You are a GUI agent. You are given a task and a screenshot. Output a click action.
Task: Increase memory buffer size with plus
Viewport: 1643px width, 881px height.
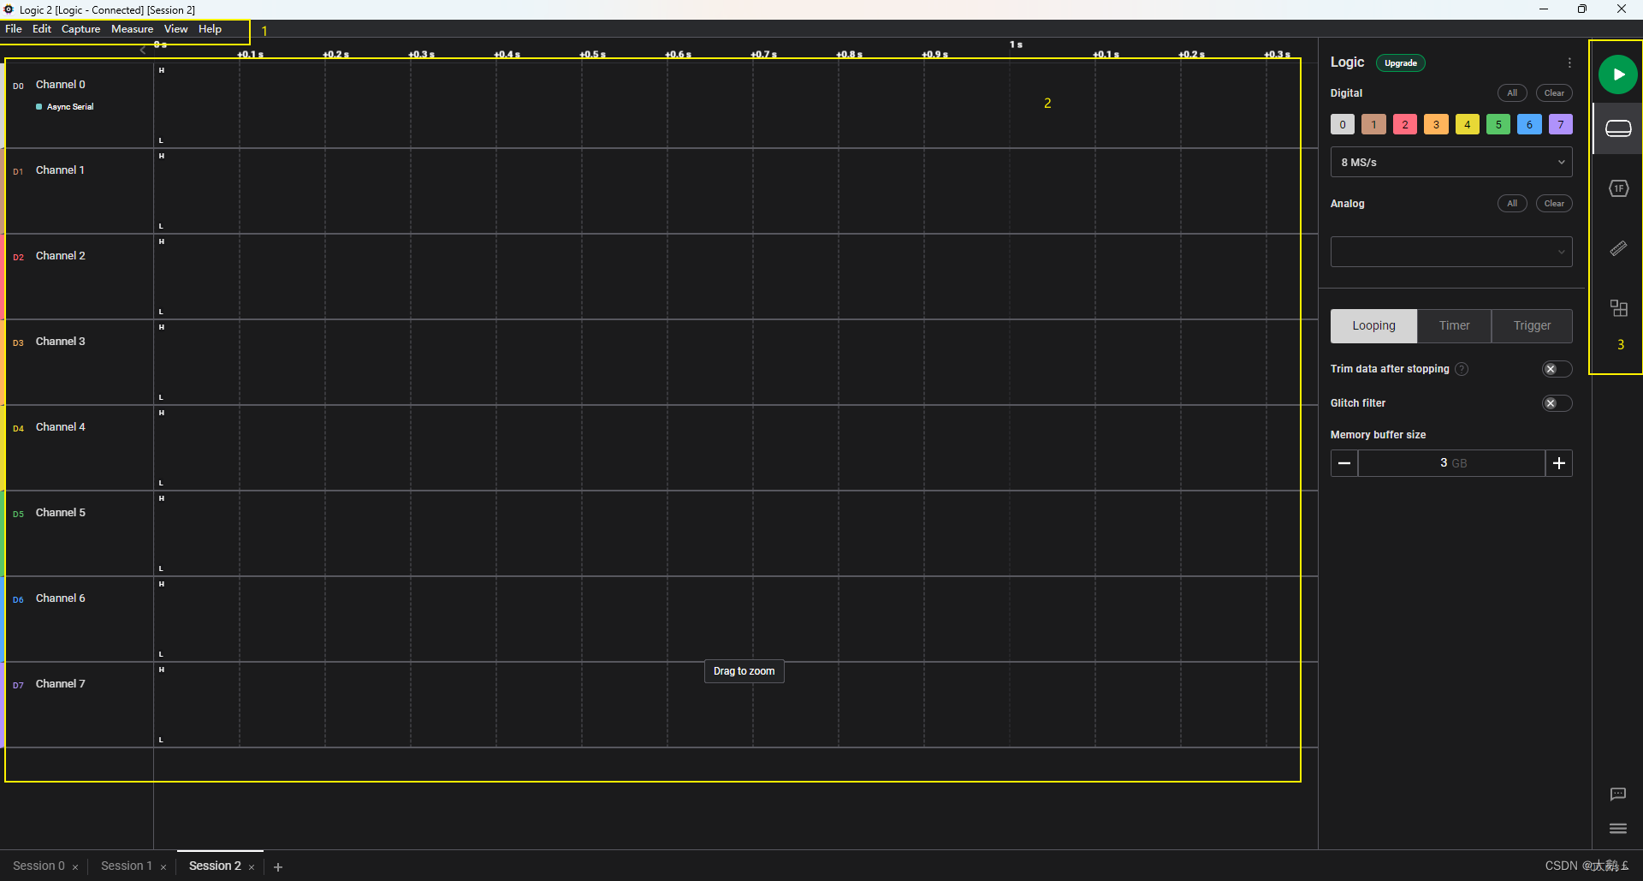[x=1559, y=463]
